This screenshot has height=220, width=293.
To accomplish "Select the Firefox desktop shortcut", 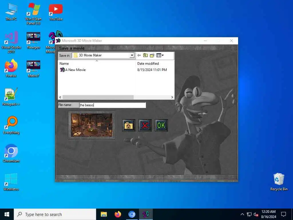I will coord(11,68).
